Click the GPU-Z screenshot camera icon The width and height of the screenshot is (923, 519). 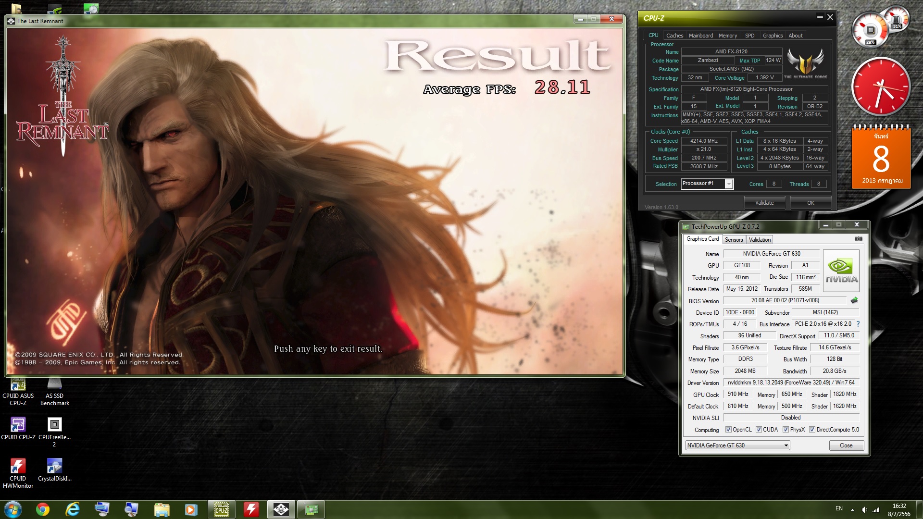tap(858, 239)
